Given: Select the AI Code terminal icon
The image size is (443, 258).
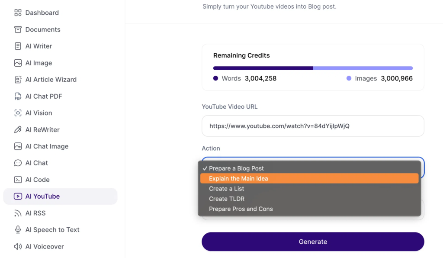Looking at the screenshot, I should pyautogui.click(x=18, y=180).
